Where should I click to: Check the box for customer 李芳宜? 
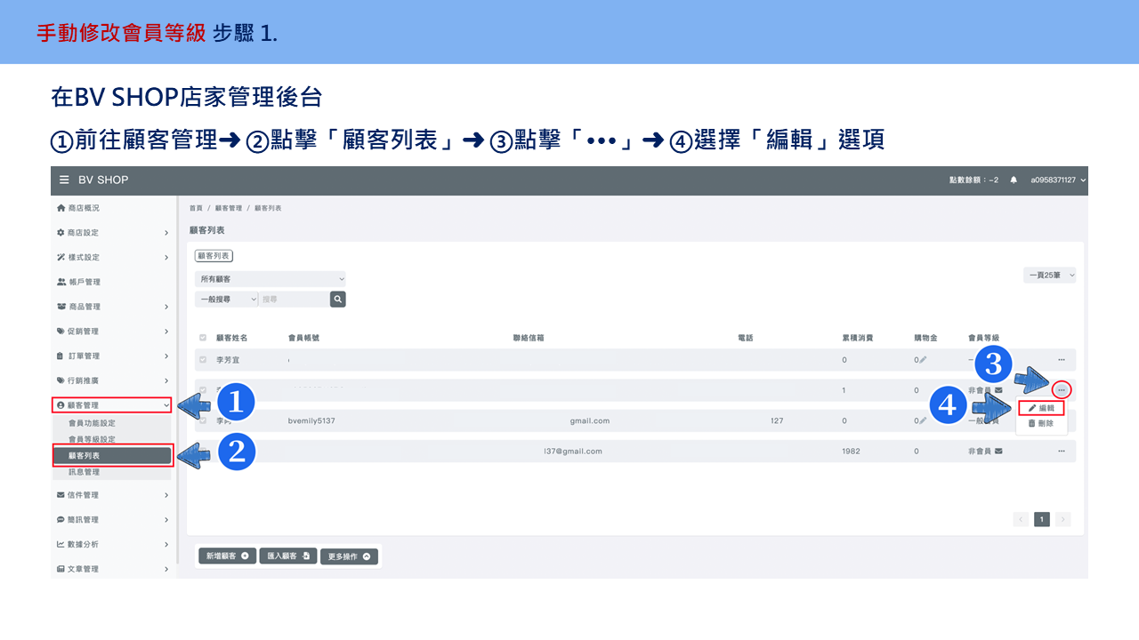(x=204, y=360)
